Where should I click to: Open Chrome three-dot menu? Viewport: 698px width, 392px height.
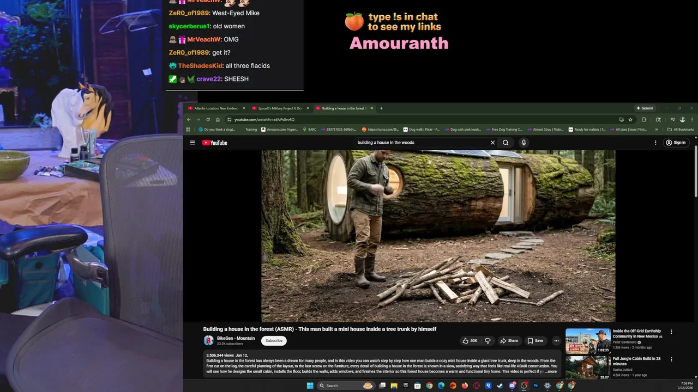pos(693,120)
